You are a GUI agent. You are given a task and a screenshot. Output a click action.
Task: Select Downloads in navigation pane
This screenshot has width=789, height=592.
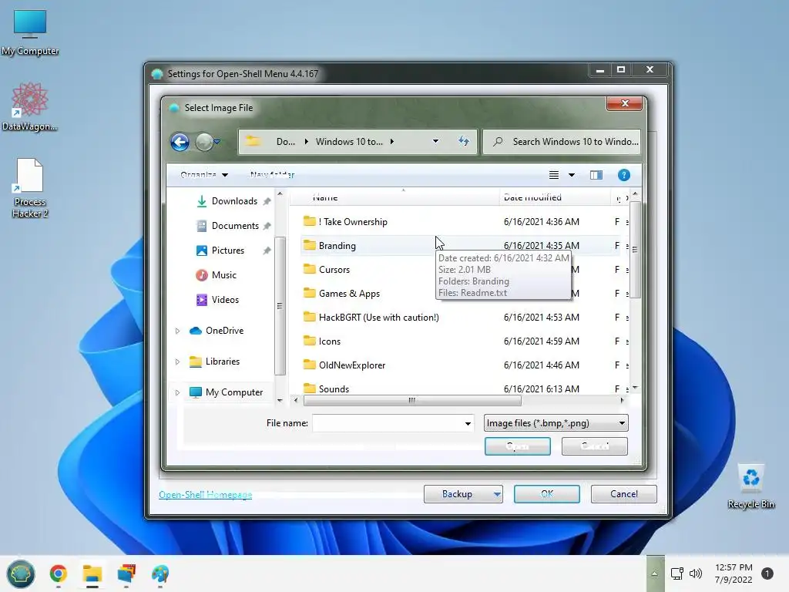pyautogui.click(x=233, y=201)
